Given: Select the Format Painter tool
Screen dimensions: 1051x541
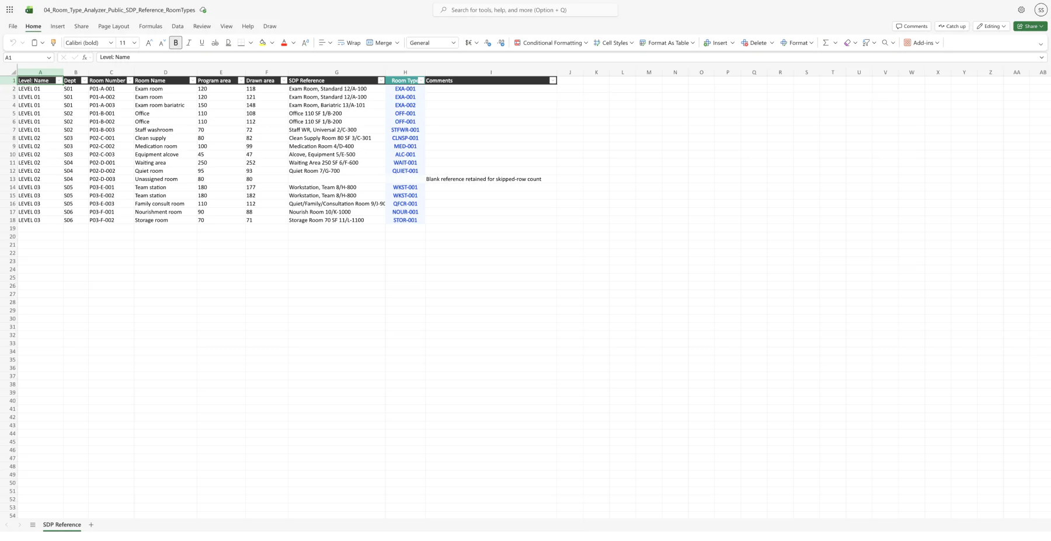Looking at the screenshot, I should (x=53, y=42).
